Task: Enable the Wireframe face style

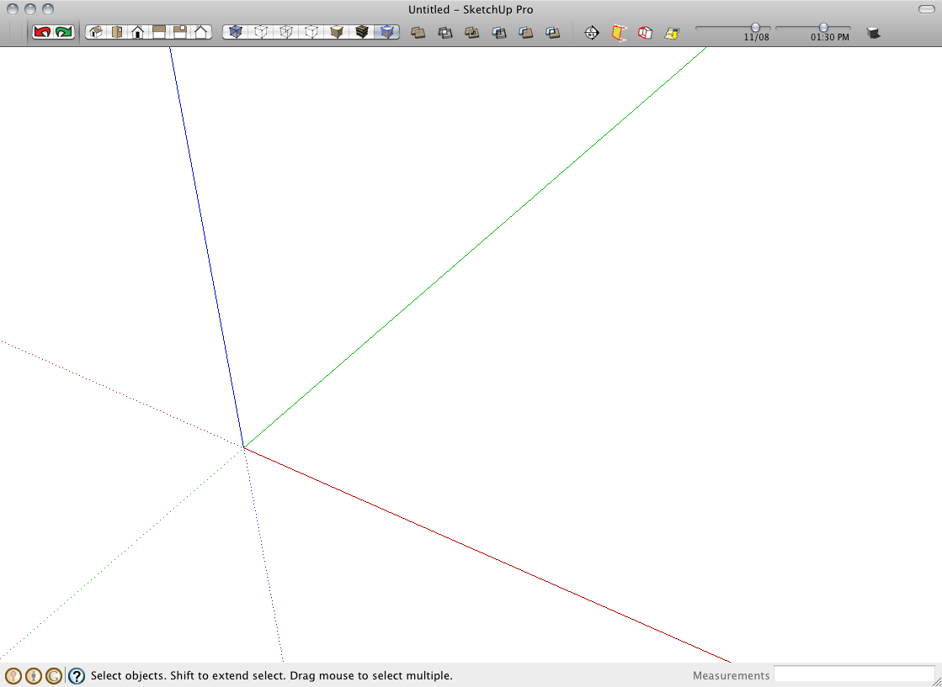Action: point(286,32)
